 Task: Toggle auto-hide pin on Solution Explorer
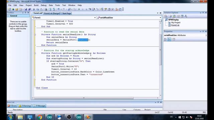coord(203,13)
